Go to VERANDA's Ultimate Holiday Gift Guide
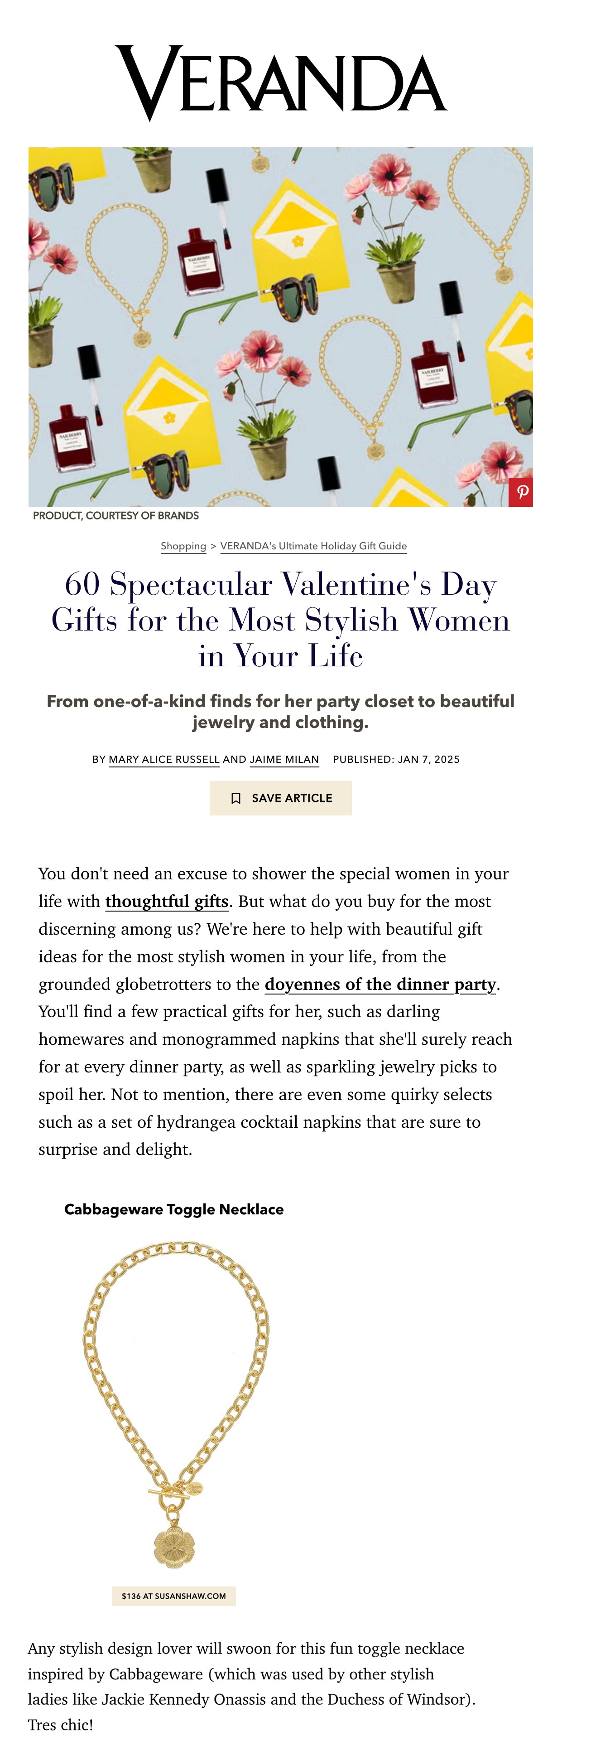This screenshot has width=615, height=1761. pos(313,546)
